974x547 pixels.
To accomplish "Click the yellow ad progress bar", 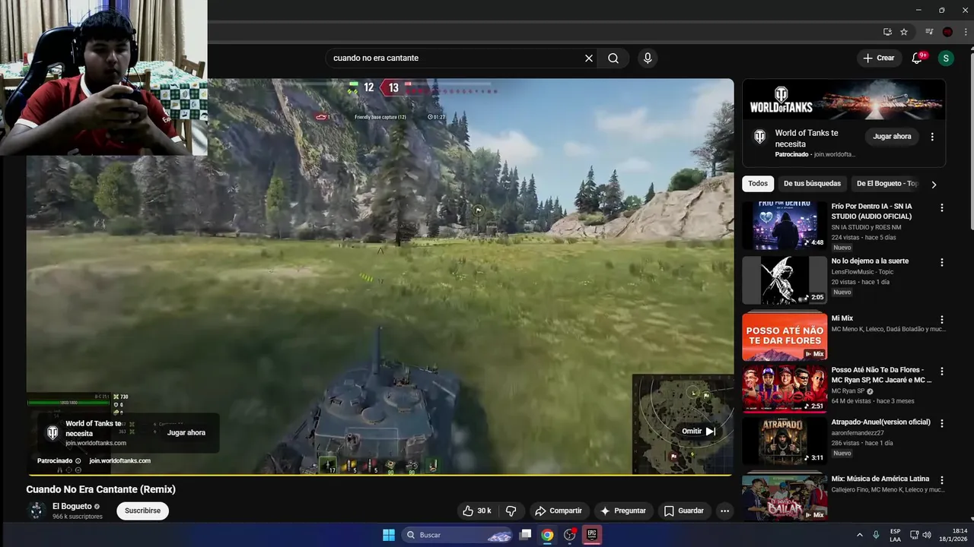I will tap(379, 476).
